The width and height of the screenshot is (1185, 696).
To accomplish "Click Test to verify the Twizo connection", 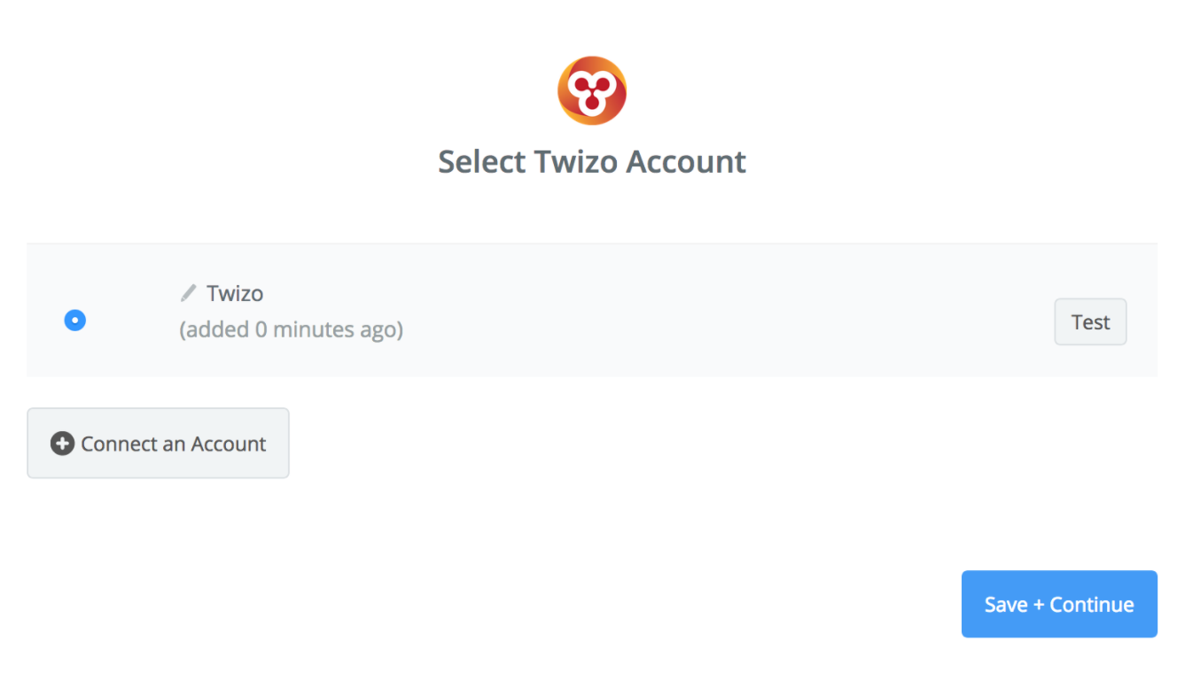I will 1090,321.
